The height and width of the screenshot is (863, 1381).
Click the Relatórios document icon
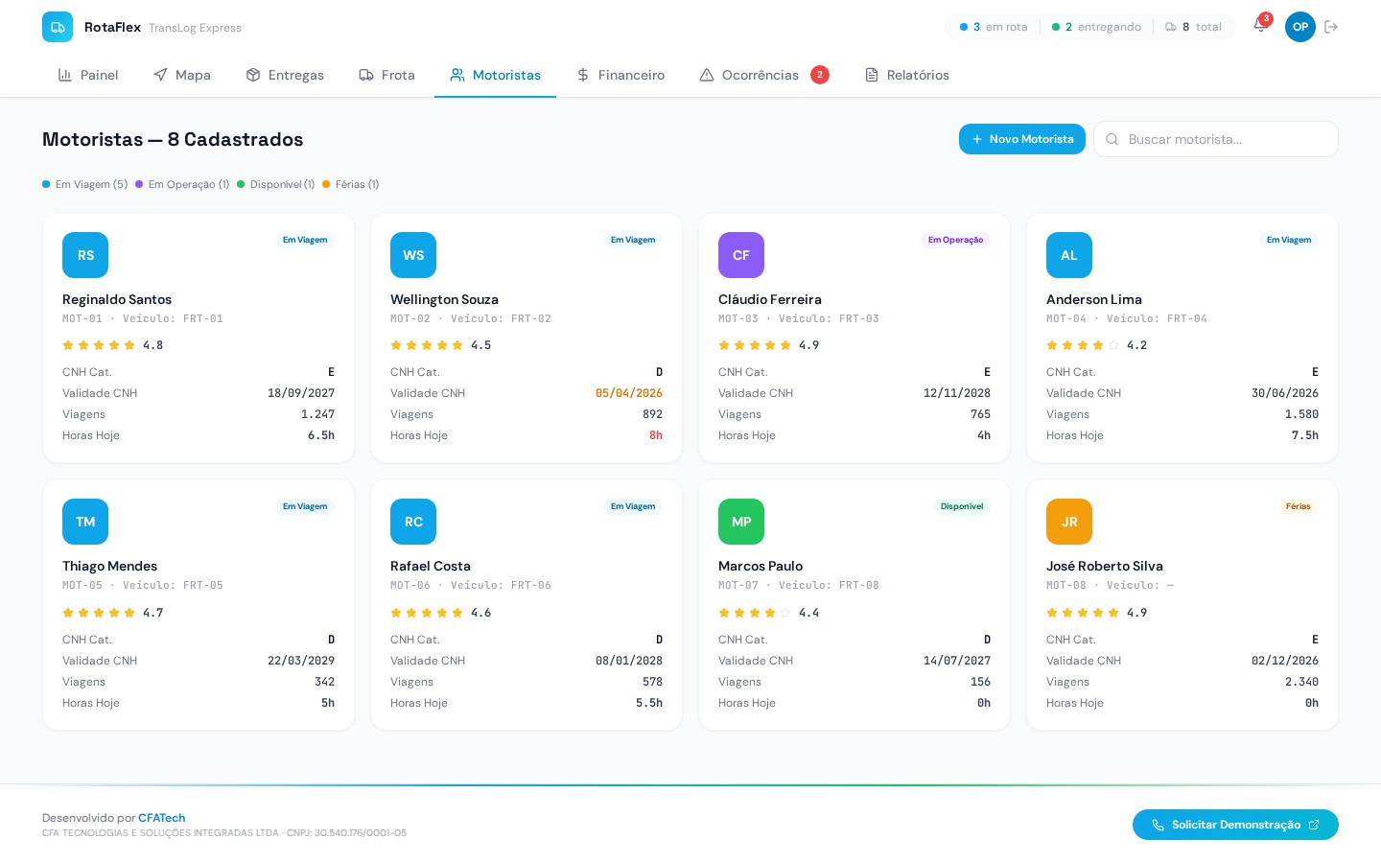pos(871,75)
